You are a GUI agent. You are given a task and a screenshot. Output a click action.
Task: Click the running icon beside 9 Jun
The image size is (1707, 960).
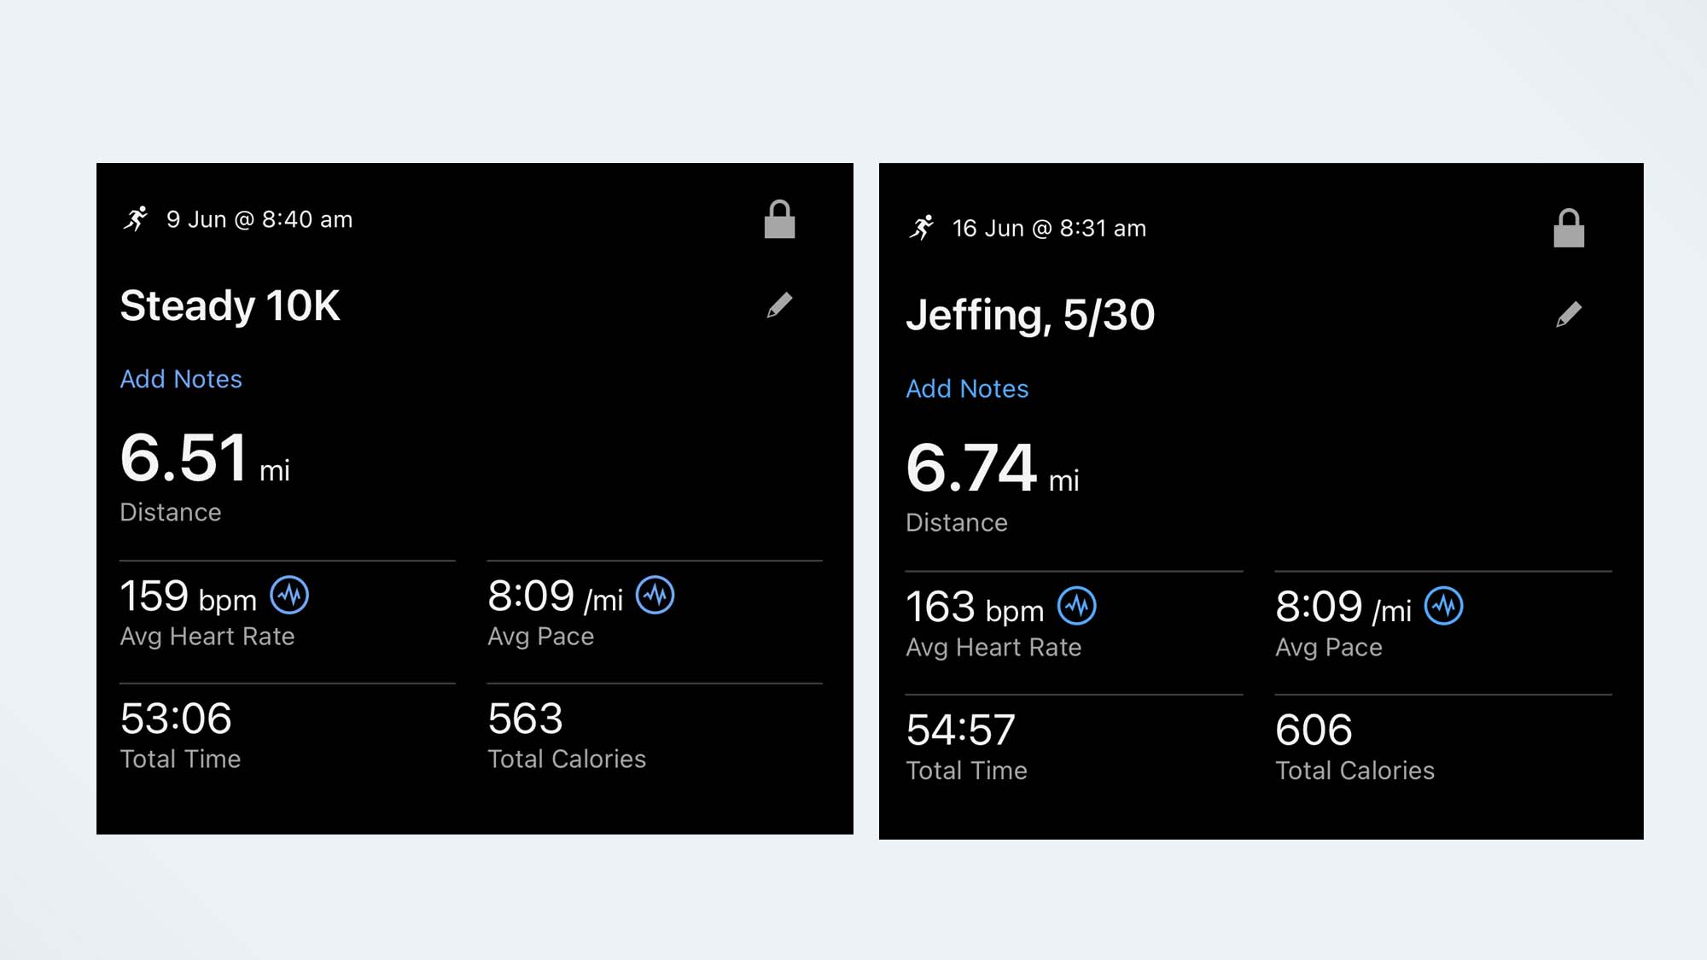(x=136, y=219)
